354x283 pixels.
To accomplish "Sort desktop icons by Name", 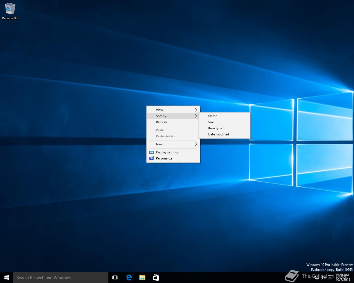I will click(x=225, y=116).
